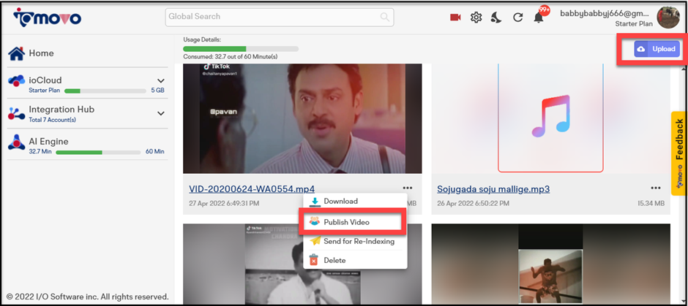Open VID-20200624-WA0554.mp4 link
688x306 pixels.
point(252,189)
